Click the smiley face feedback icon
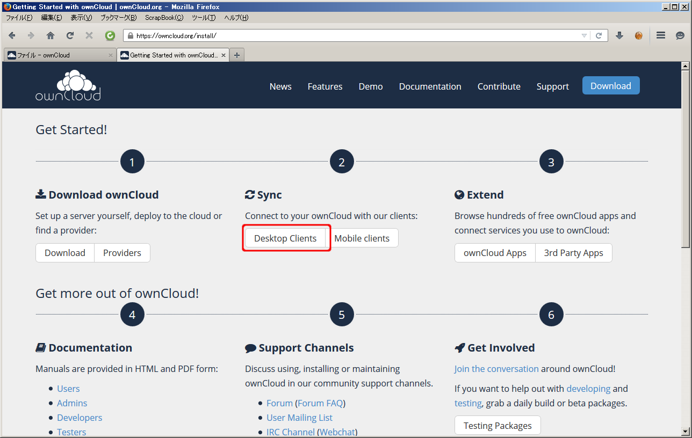Viewport: 692px width, 438px height. click(x=680, y=35)
